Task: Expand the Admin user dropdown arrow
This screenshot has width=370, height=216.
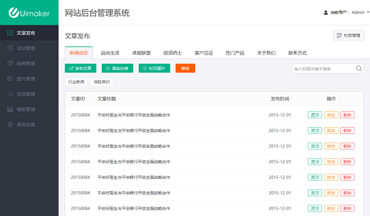Action: [x=368, y=12]
